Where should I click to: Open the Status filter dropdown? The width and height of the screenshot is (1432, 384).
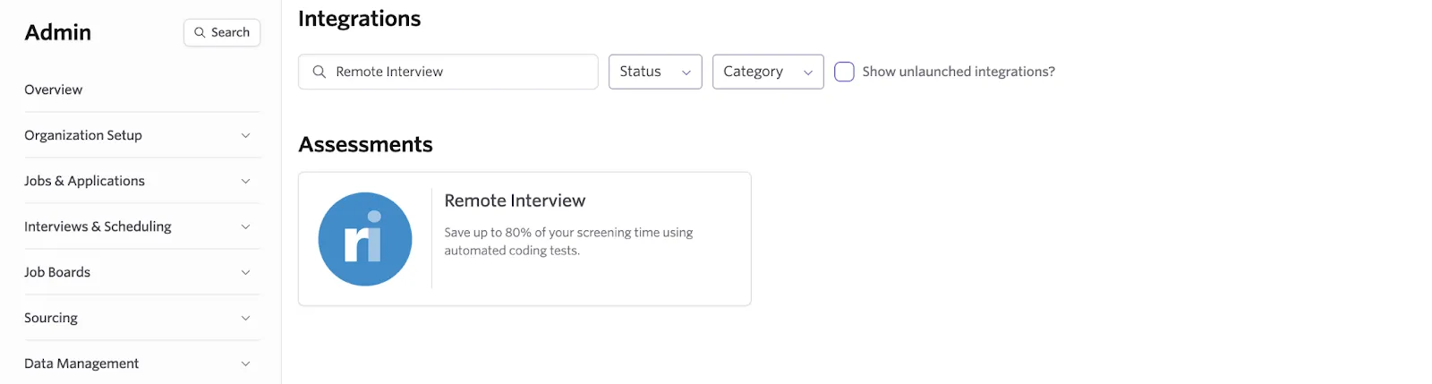click(x=655, y=72)
